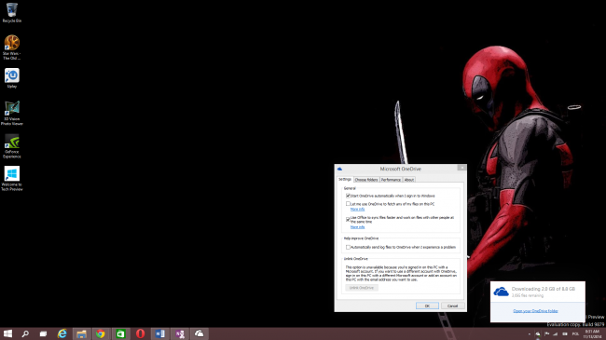This screenshot has width=606, height=340.
Task: Open File Explorer from the taskbar
Action: coord(81,333)
